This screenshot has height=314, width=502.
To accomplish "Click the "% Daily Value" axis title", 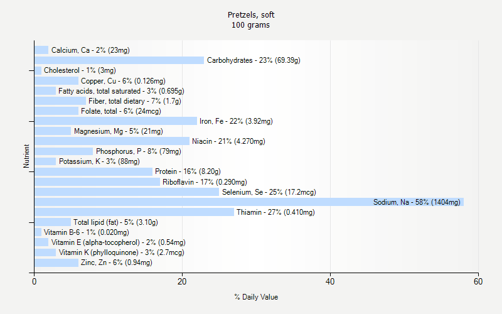I will (256, 297).
